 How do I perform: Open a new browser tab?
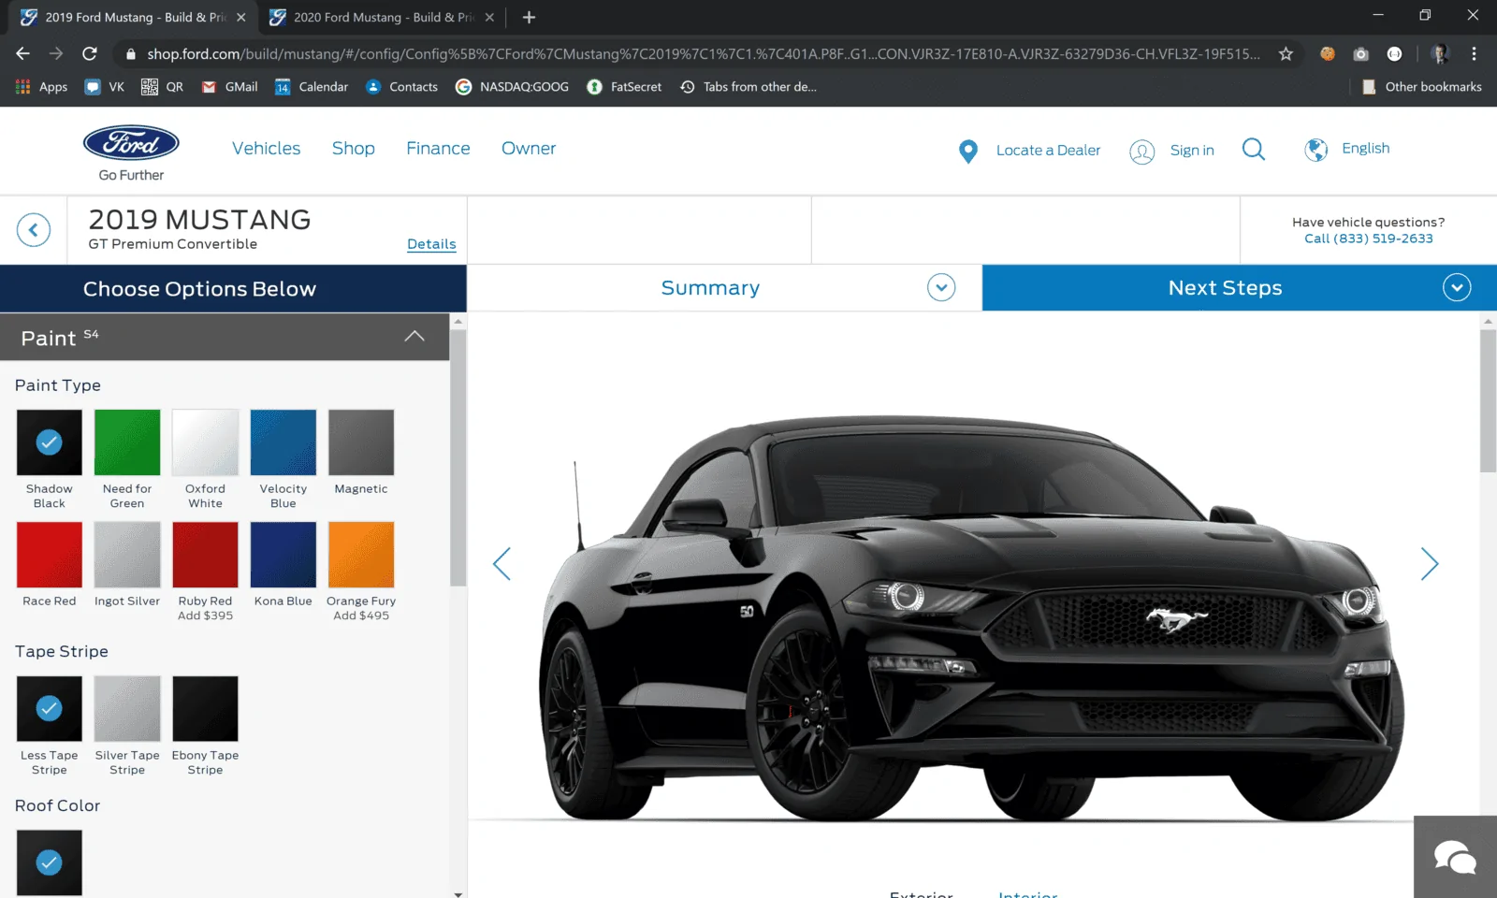(x=529, y=17)
